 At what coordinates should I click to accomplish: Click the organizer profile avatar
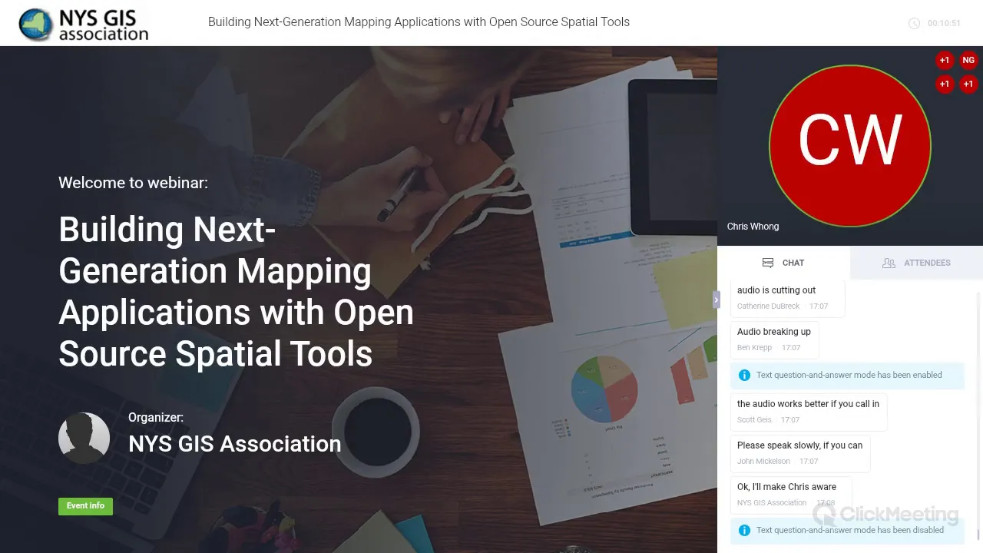pos(84,438)
